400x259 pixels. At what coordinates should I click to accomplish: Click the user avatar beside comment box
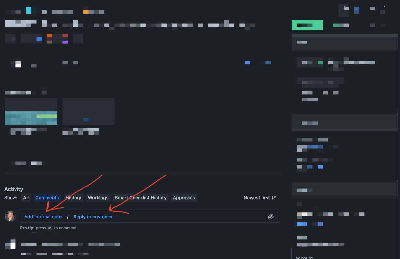point(10,216)
